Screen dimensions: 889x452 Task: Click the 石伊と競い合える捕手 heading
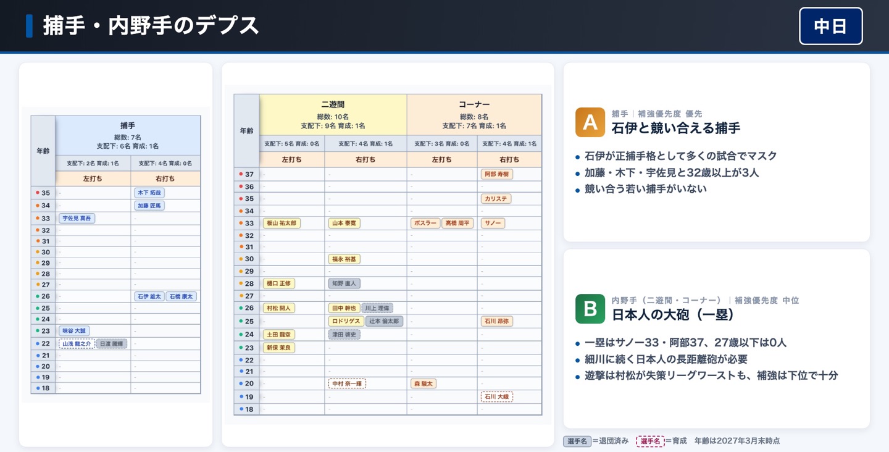(x=676, y=128)
